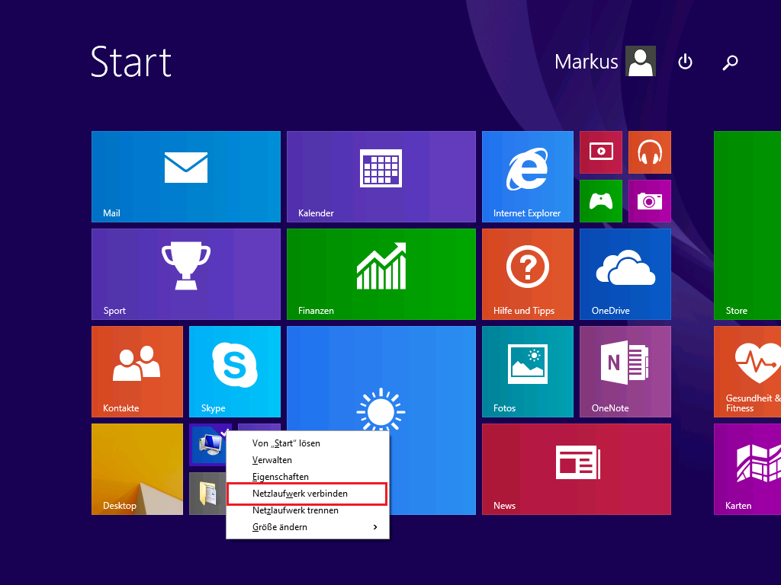
Task: Open the Gesundheit & Fitness tile
Action: tap(747, 372)
